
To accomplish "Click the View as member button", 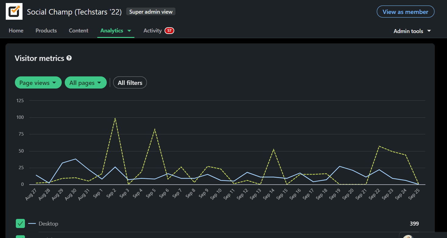I will 405,12.
